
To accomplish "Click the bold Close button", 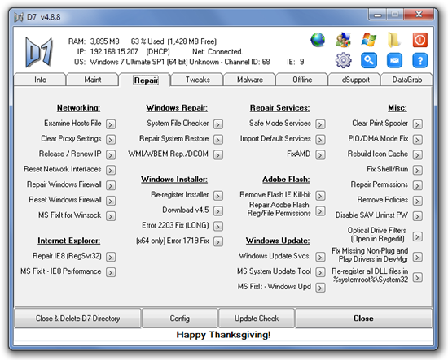I will pyautogui.click(x=364, y=318).
